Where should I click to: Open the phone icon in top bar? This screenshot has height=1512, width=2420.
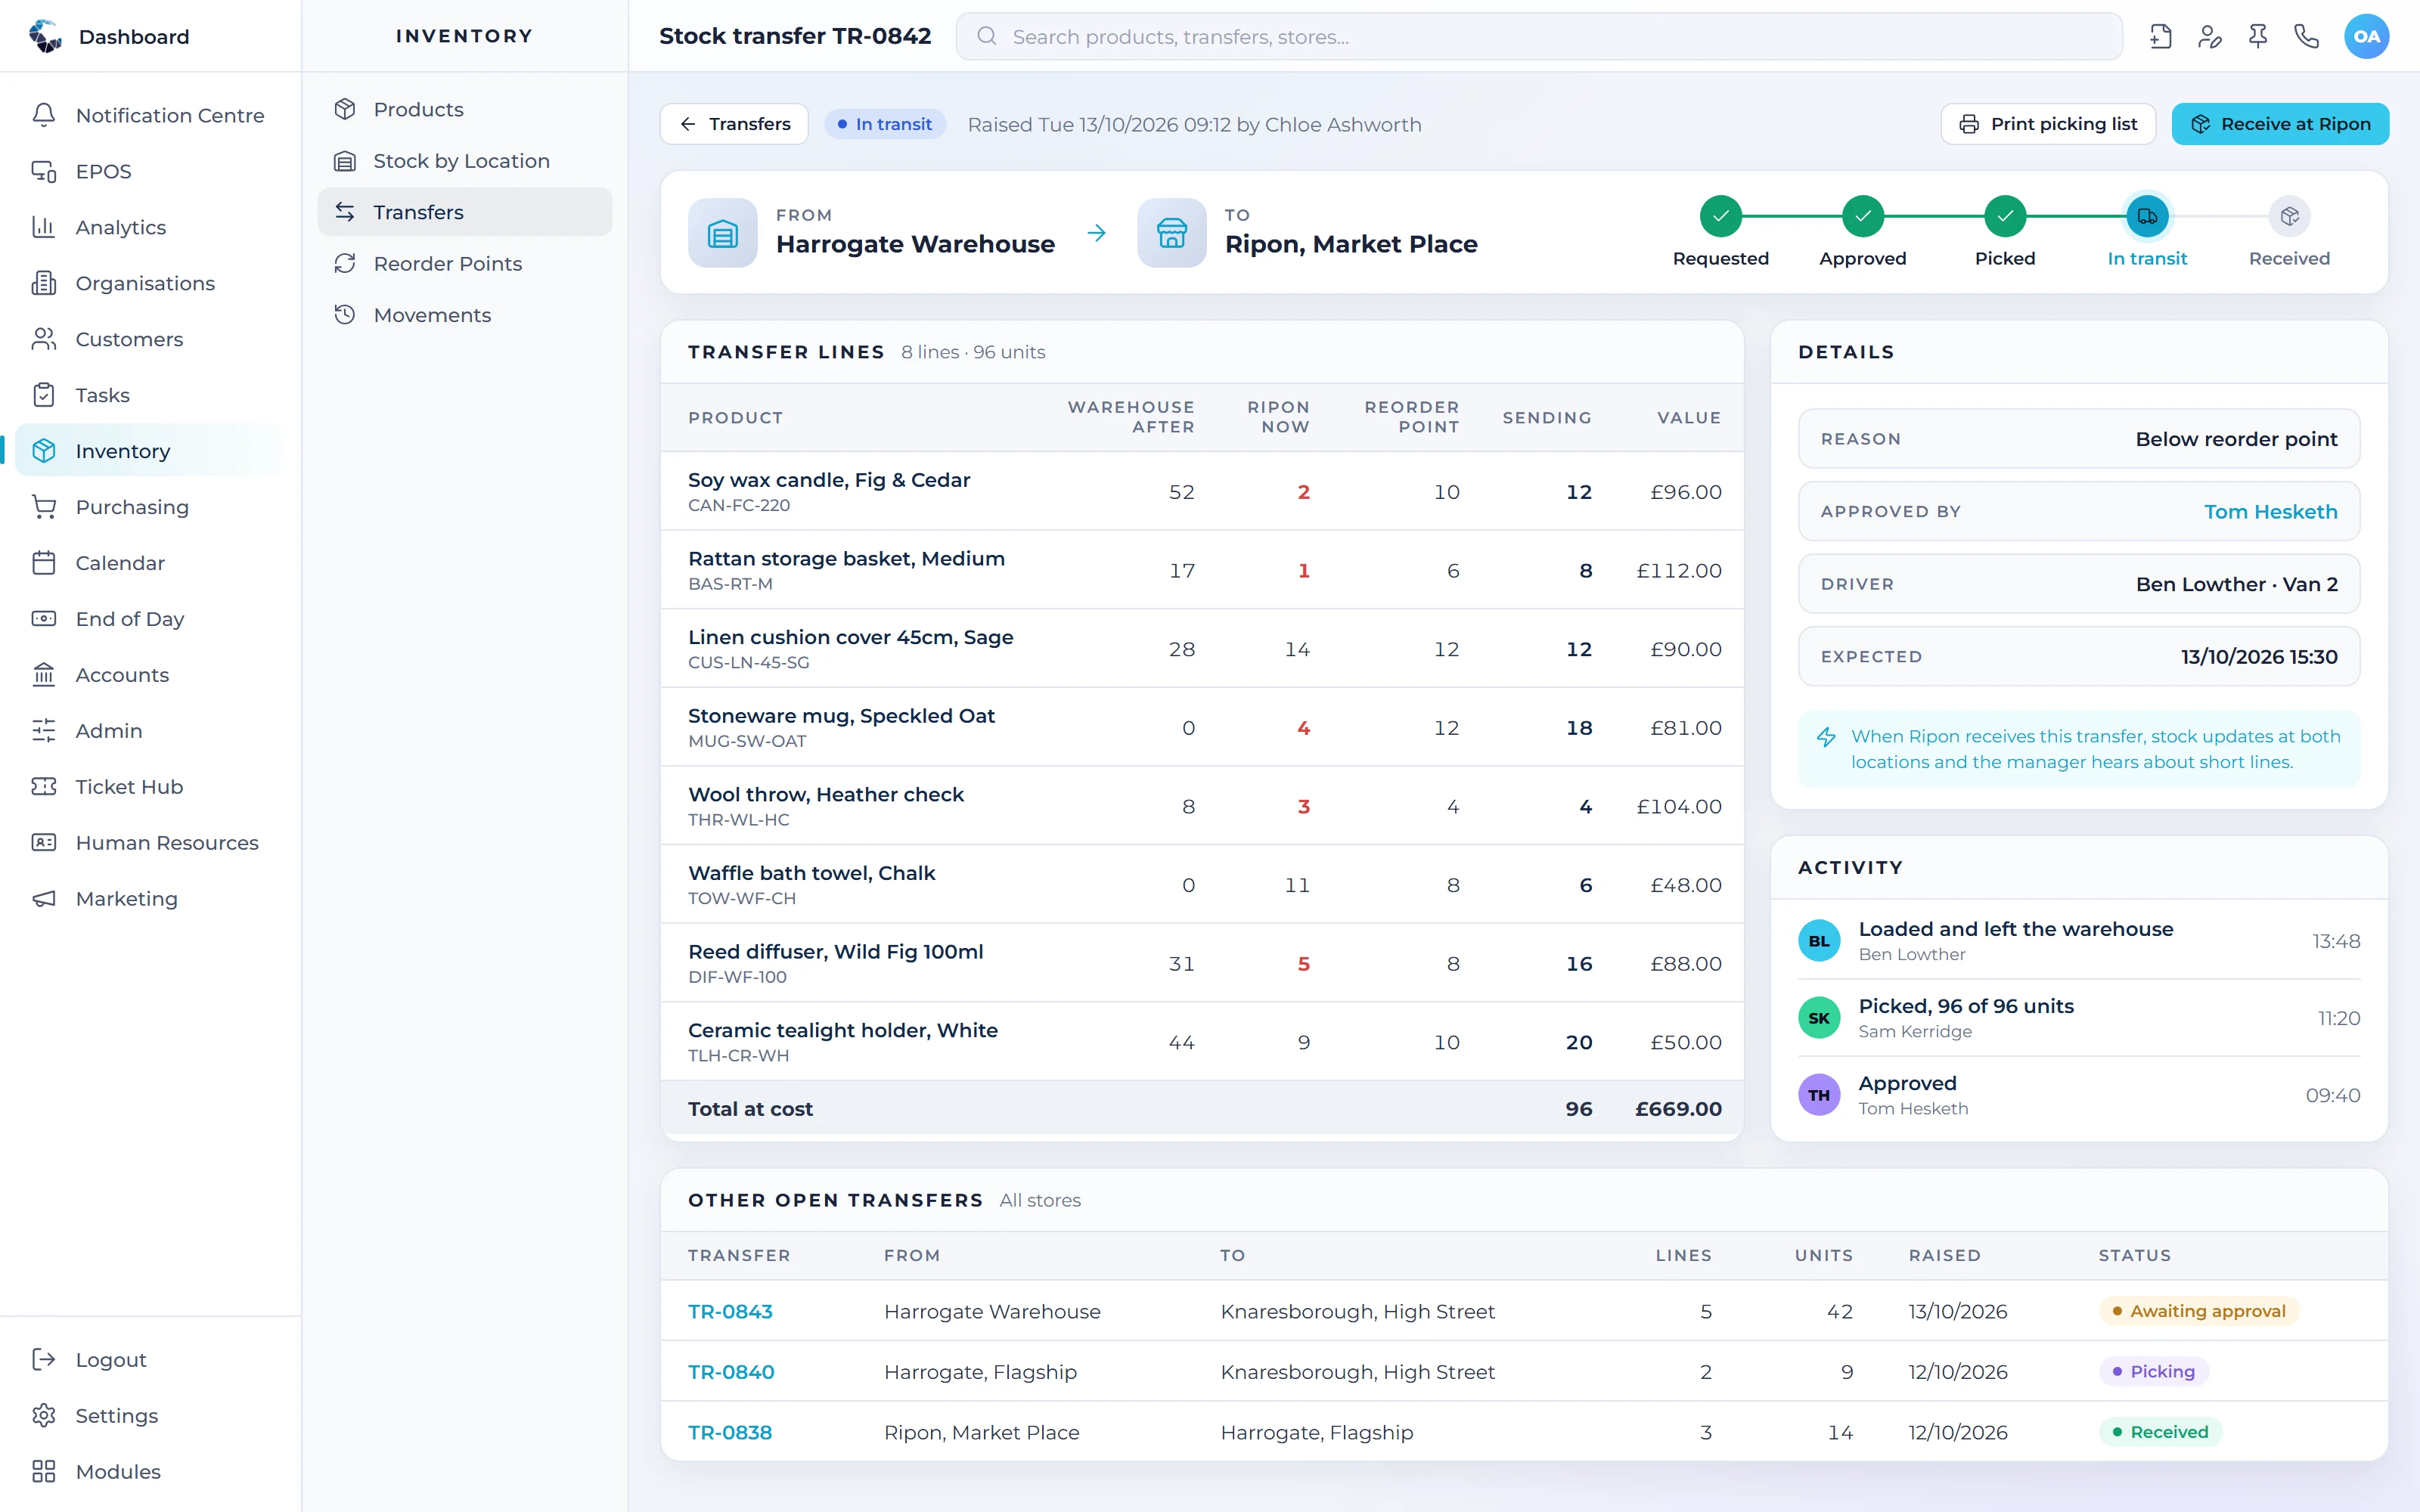[2306, 37]
